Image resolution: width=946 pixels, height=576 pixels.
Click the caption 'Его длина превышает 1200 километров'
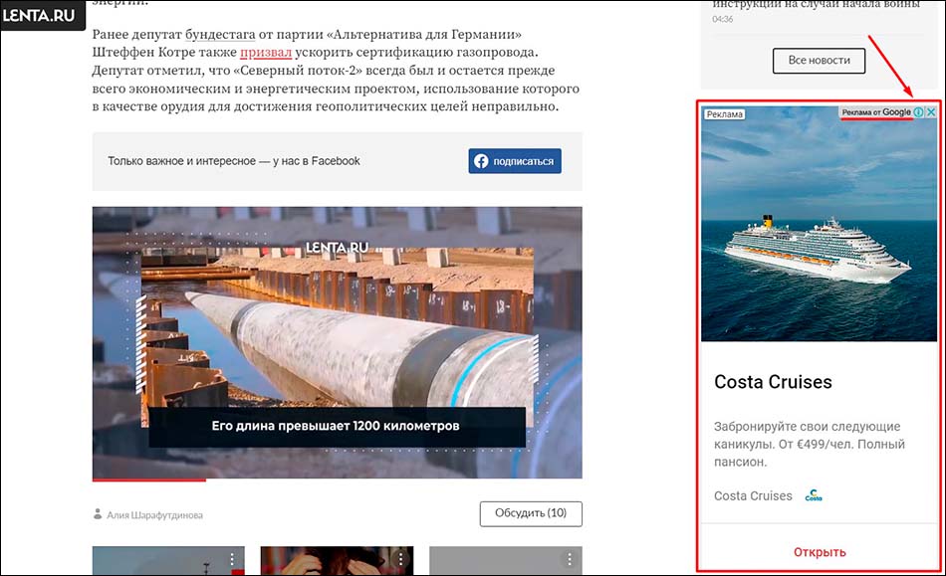pyautogui.click(x=336, y=426)
